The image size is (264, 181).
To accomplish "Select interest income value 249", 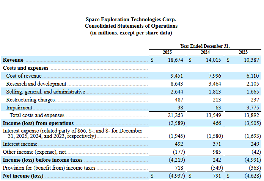I will click(255, 144).
